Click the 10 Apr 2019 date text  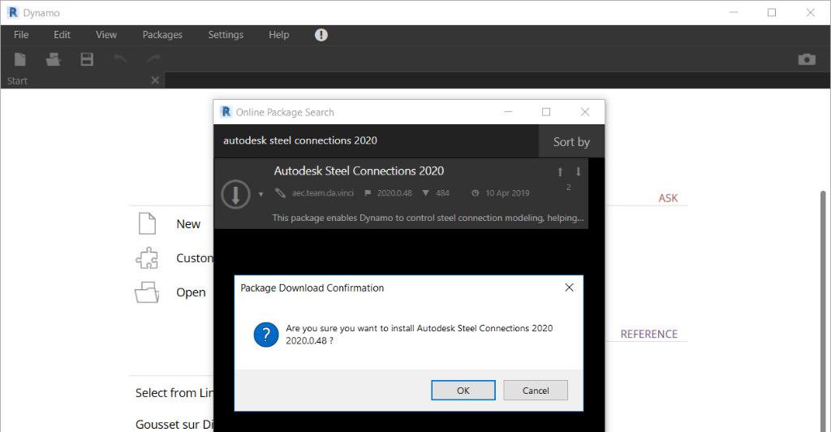click(x=507, y=193)
